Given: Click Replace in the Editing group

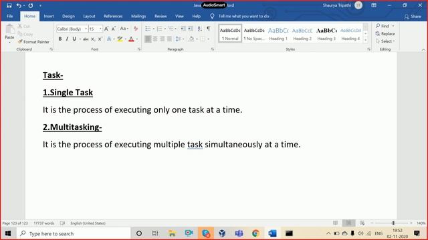Looking at the screenshot, I should coord(385,34).
